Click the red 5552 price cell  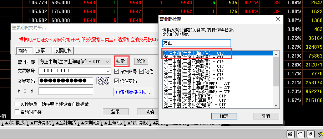(x=187, y=11)
